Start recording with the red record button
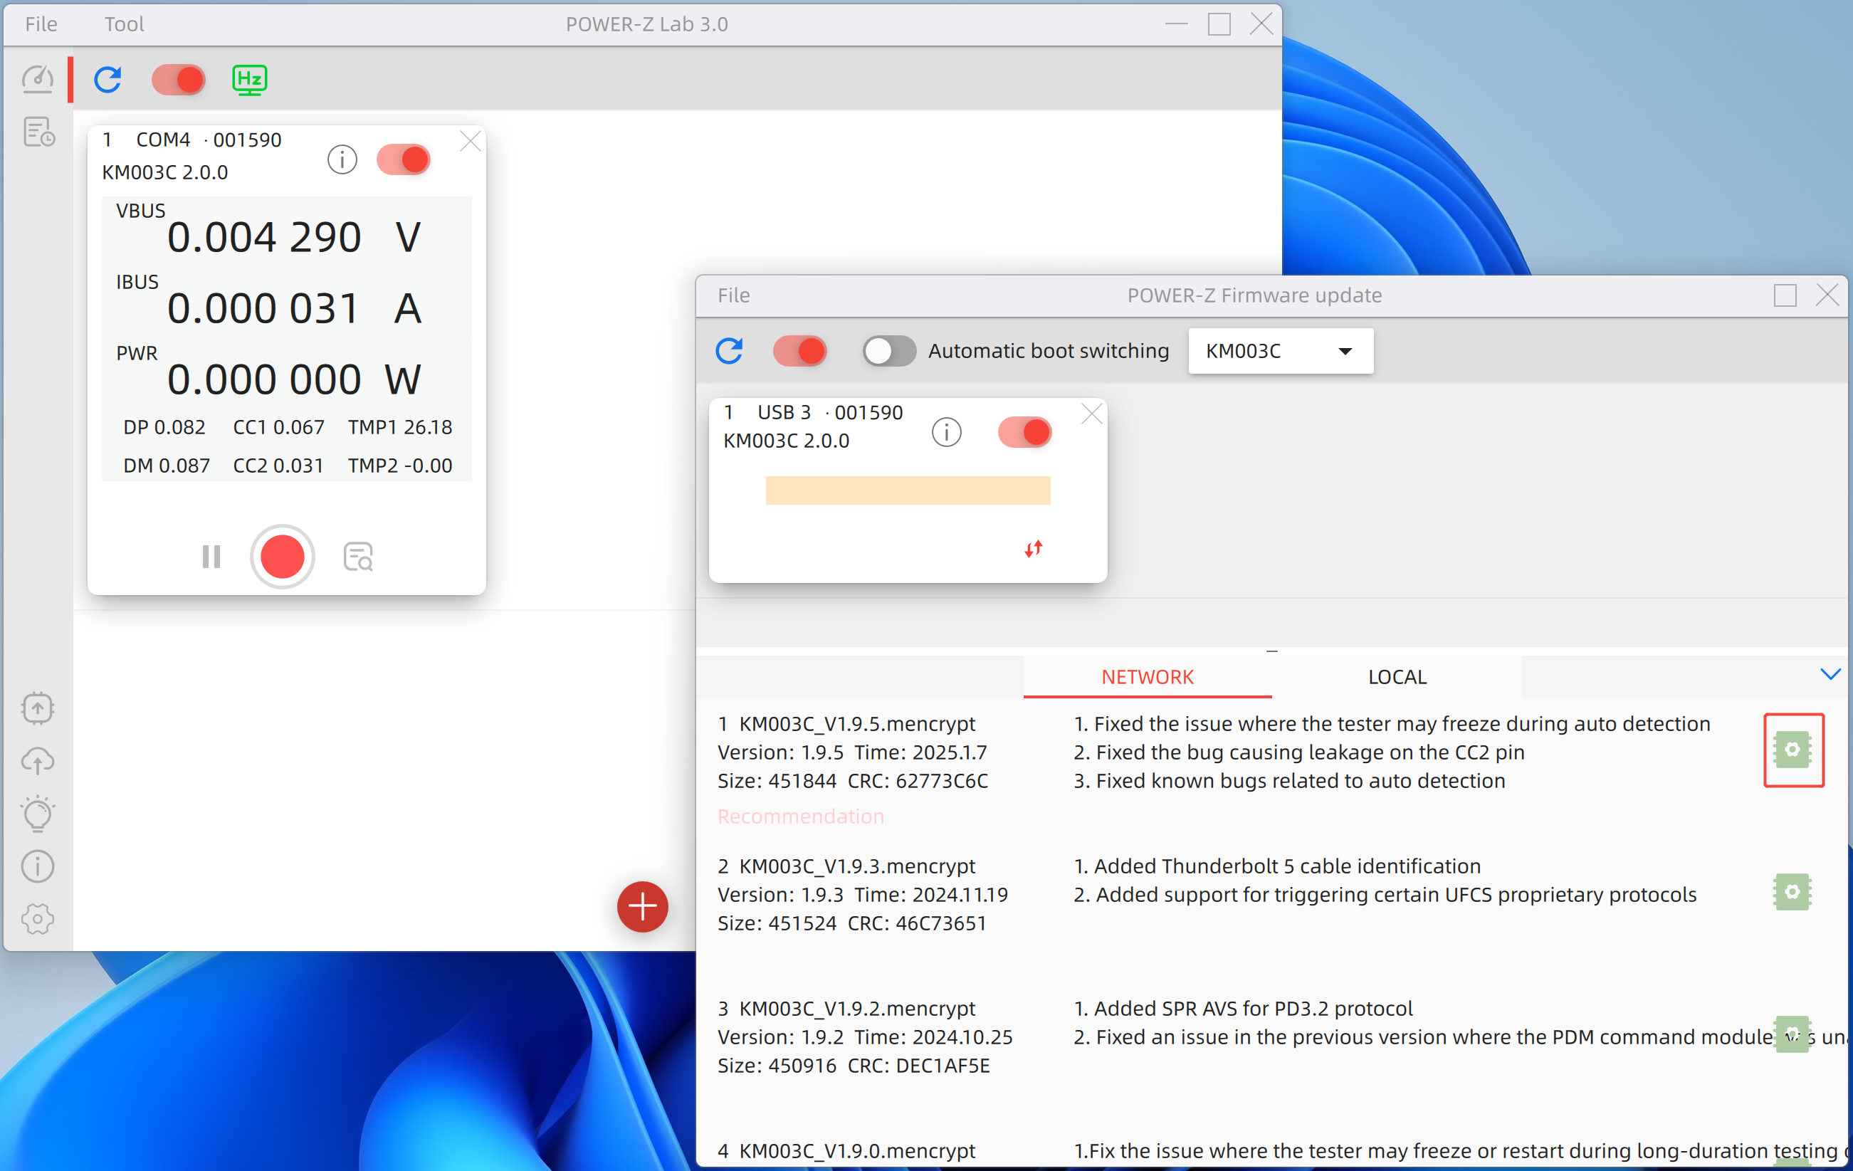 [283, 556]
